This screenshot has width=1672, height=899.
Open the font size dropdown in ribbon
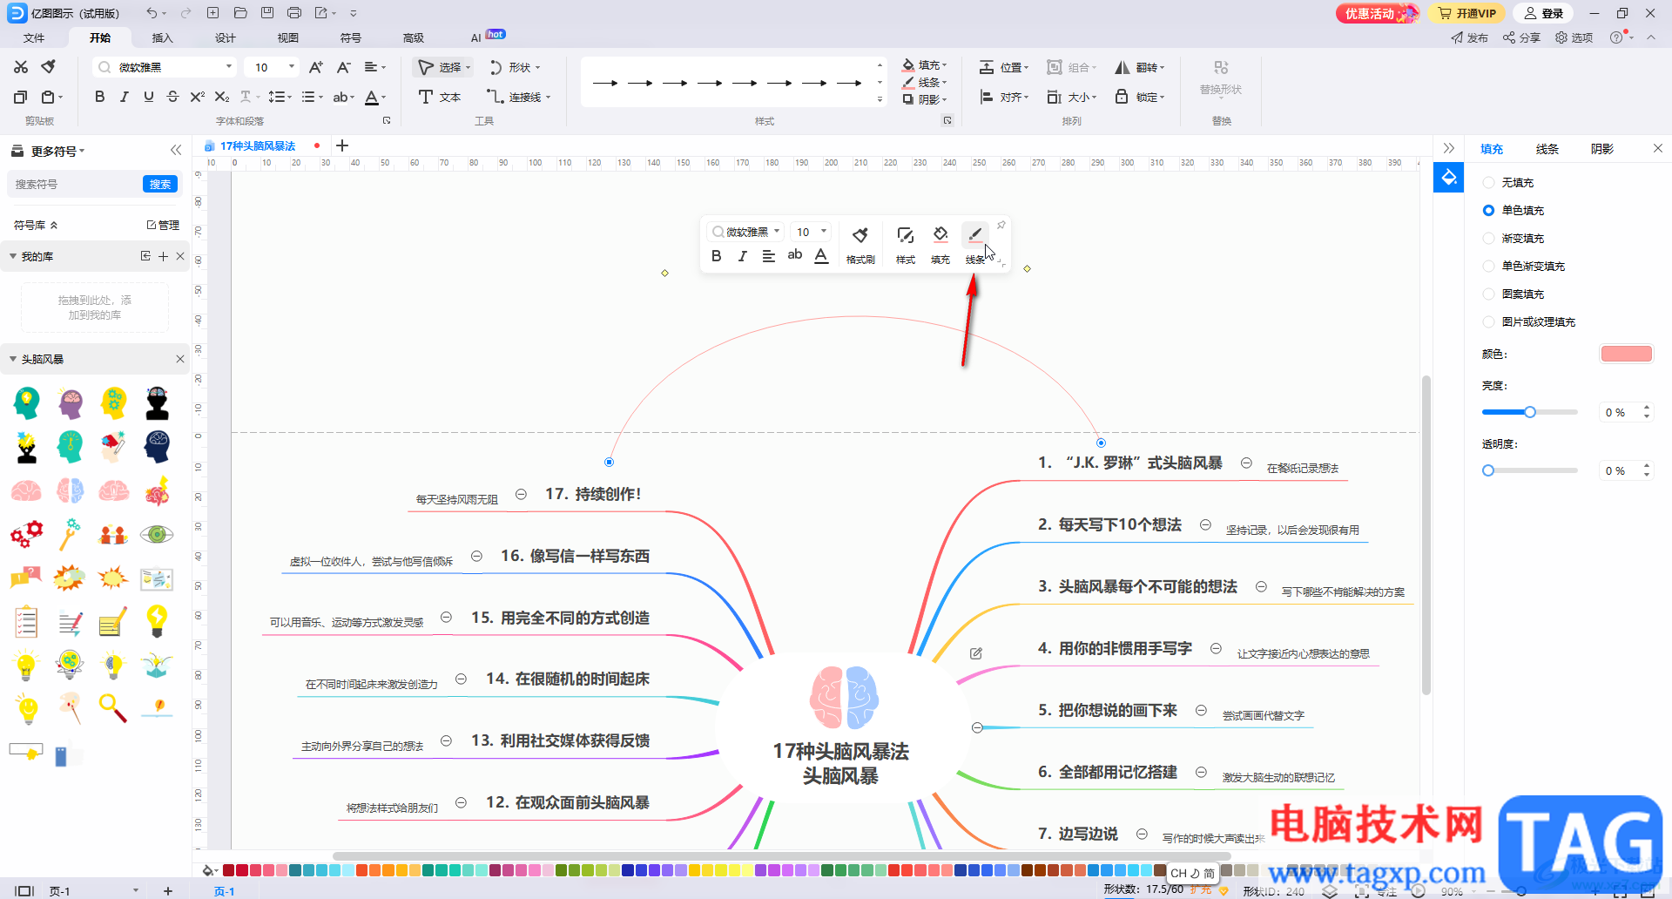tap(292, 67)
